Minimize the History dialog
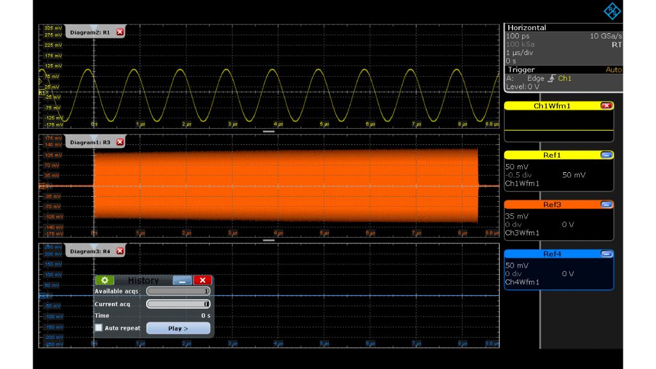This screenshot has width=656, height=369. 182,281
